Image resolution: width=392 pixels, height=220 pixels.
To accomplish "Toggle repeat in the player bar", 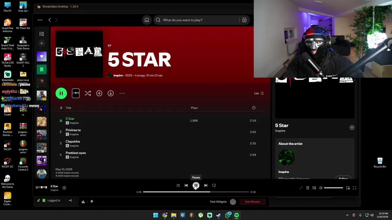I will (214, 185).
